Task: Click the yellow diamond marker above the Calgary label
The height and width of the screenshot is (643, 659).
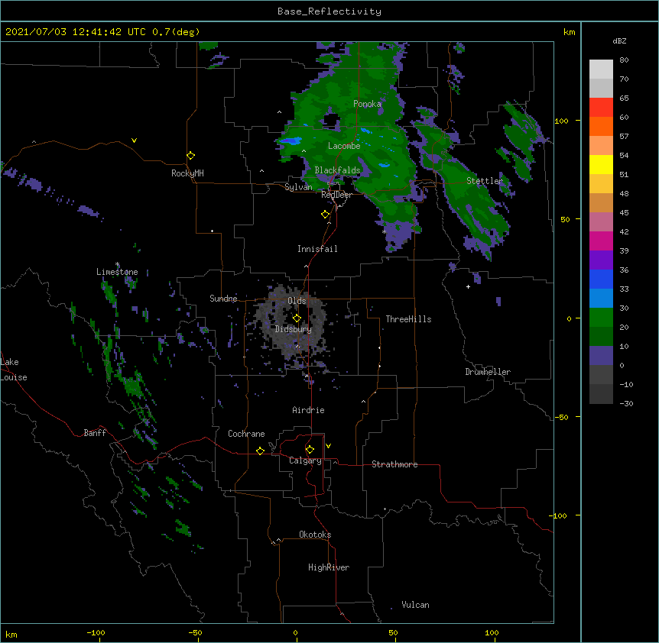Action: coord(310,450)
